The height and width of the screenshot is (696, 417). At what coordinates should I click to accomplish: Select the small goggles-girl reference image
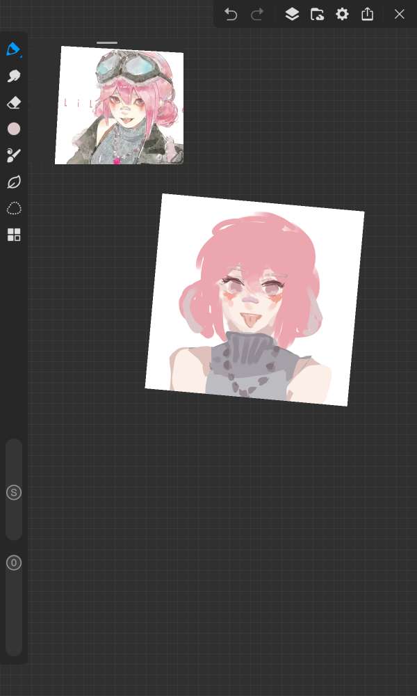click(120, 106)
